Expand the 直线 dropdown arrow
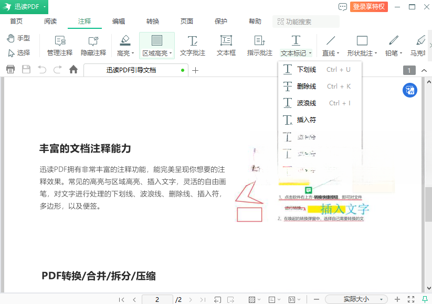Screen dimensions: 432x304 point(338,53)
